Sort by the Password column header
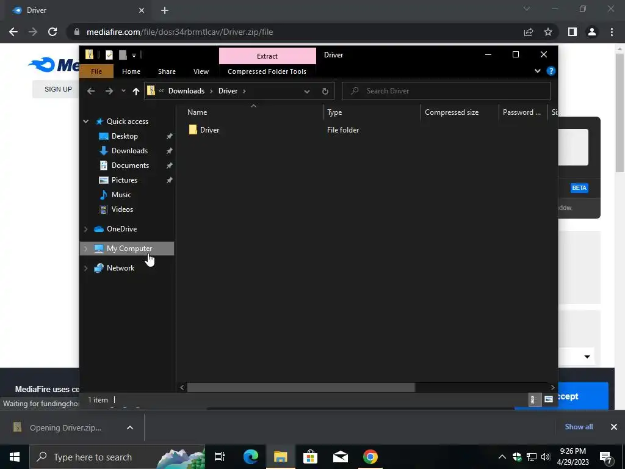 coord(523,112)
